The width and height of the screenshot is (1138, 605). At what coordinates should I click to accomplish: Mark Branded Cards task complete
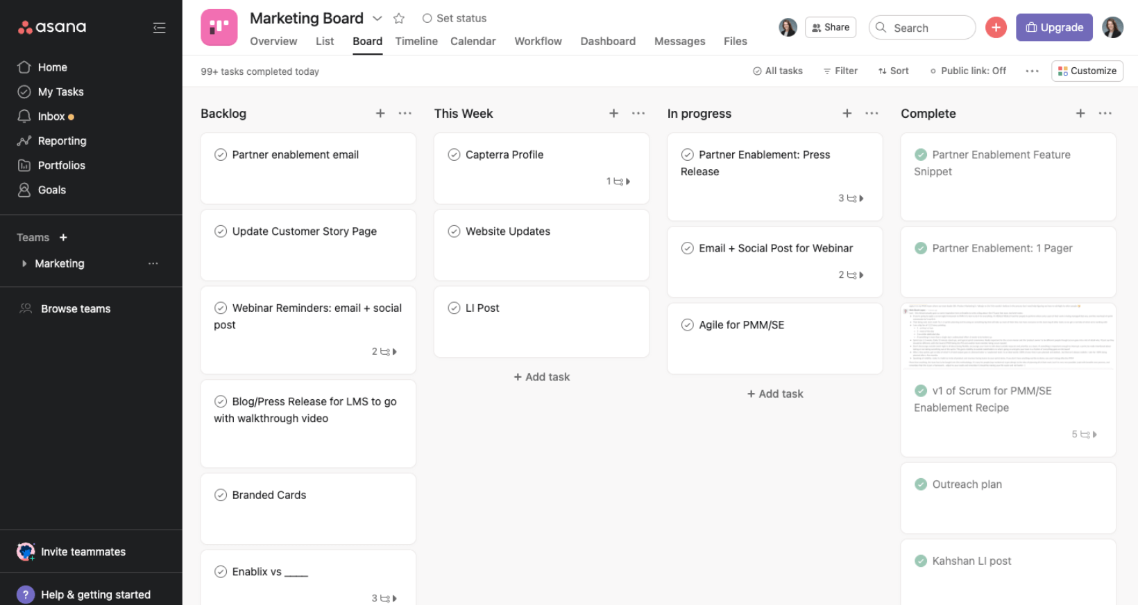[221, 495]
